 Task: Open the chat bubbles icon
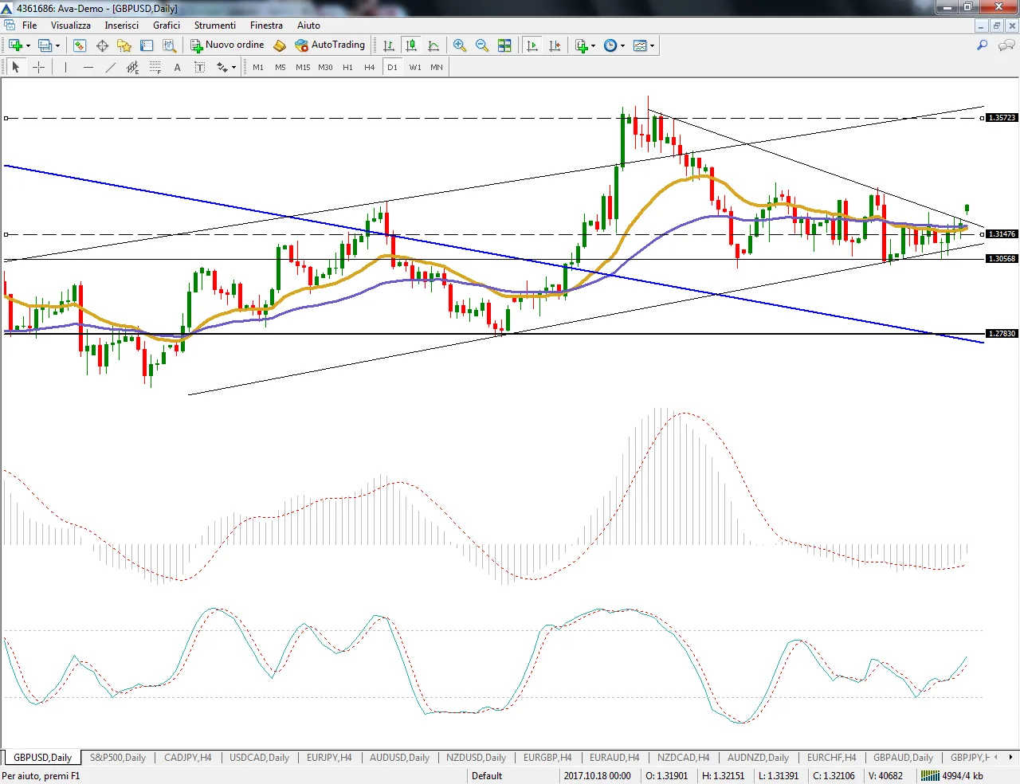tap(1005, 45)
